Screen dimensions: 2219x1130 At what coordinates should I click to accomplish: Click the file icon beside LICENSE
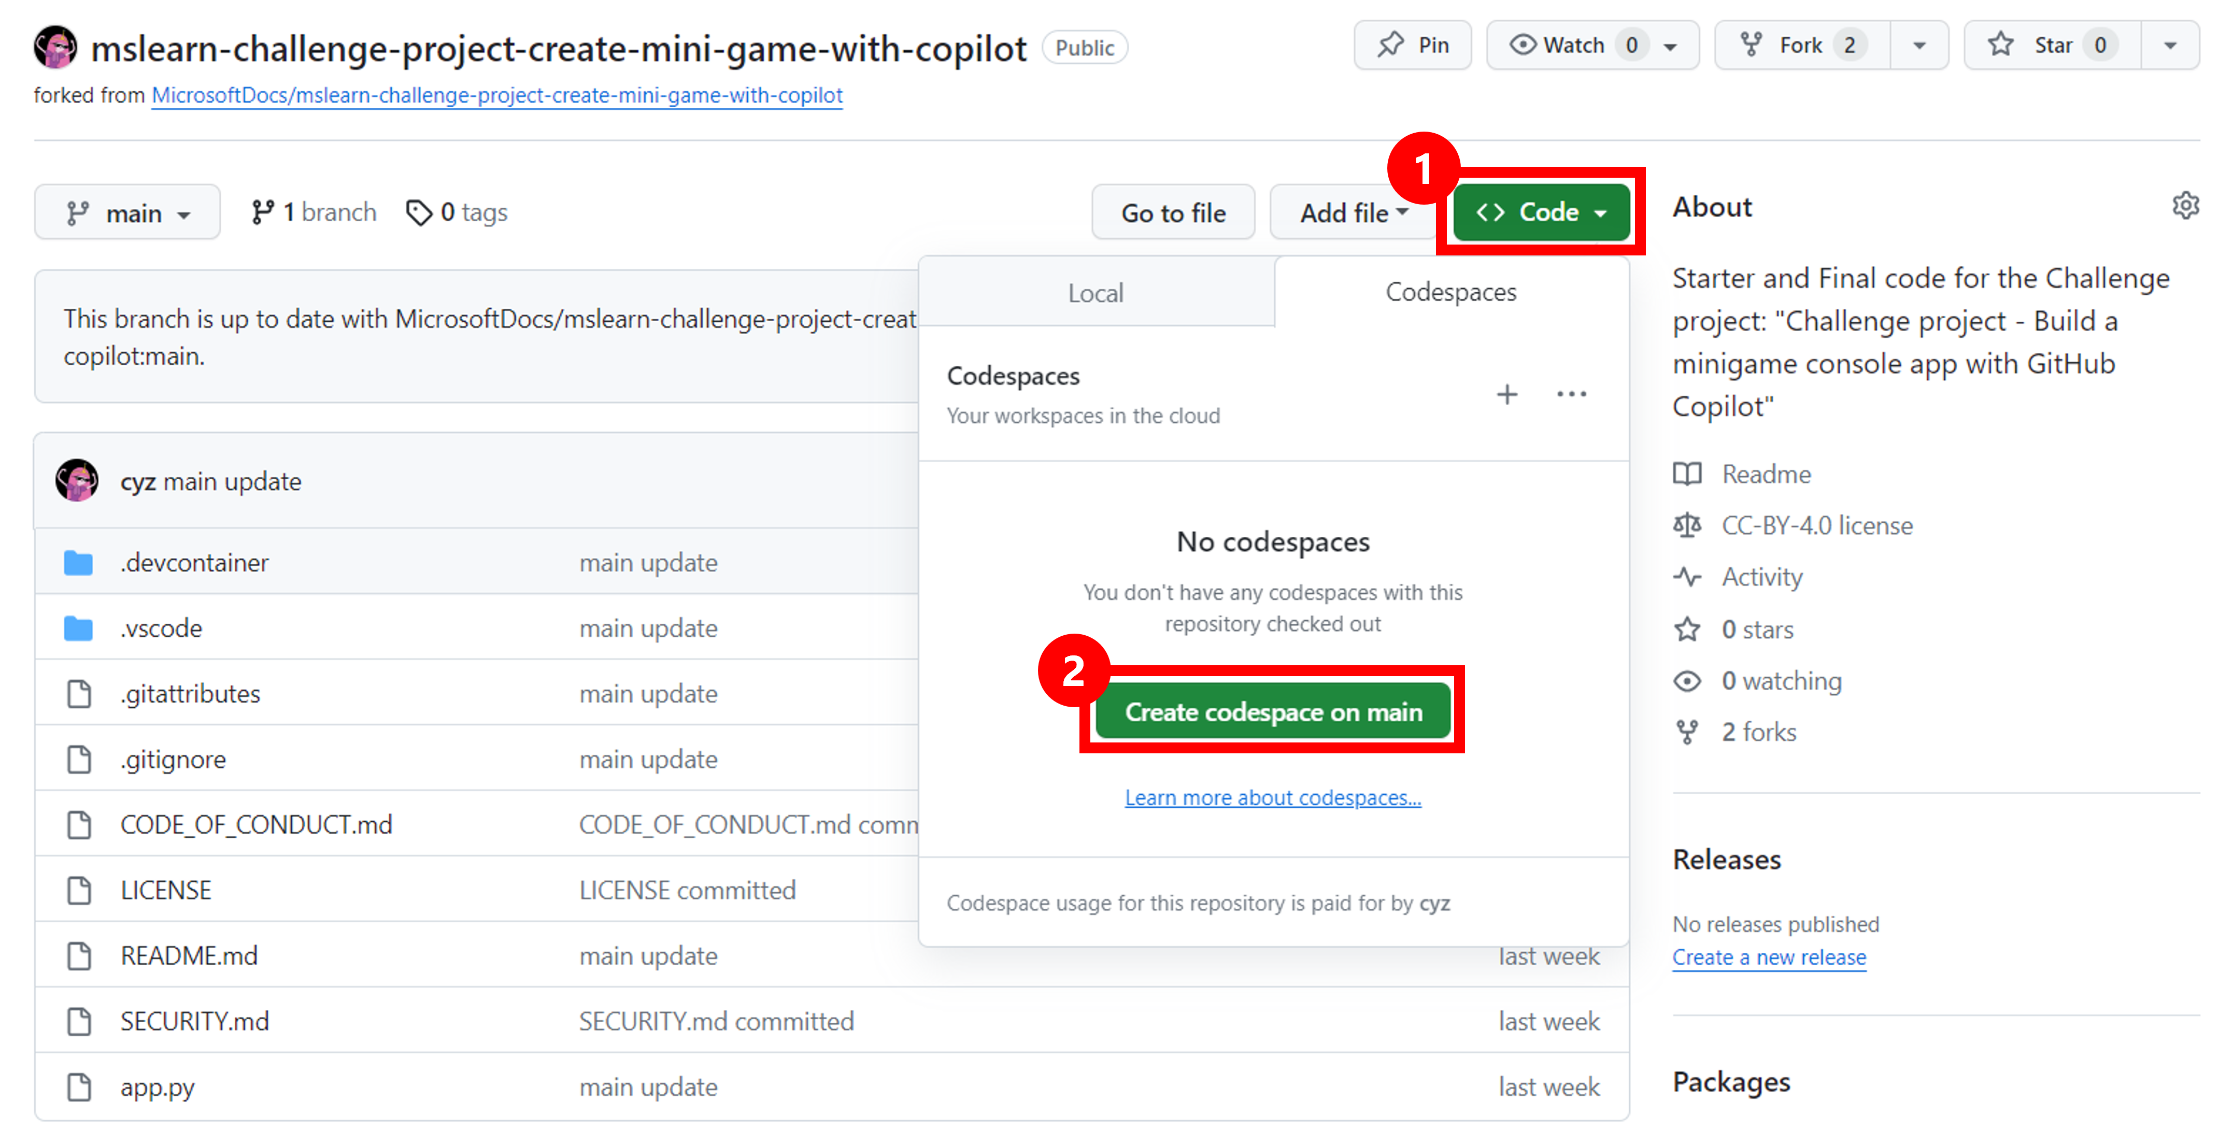point(79,890)
